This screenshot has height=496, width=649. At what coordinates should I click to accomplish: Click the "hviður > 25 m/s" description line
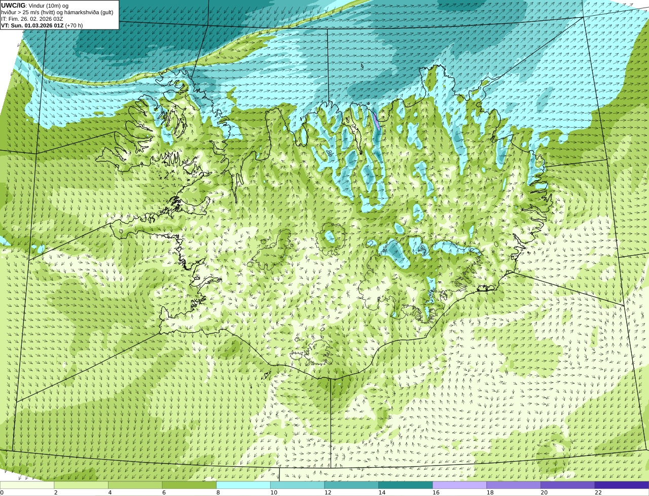tap(57, 12)
